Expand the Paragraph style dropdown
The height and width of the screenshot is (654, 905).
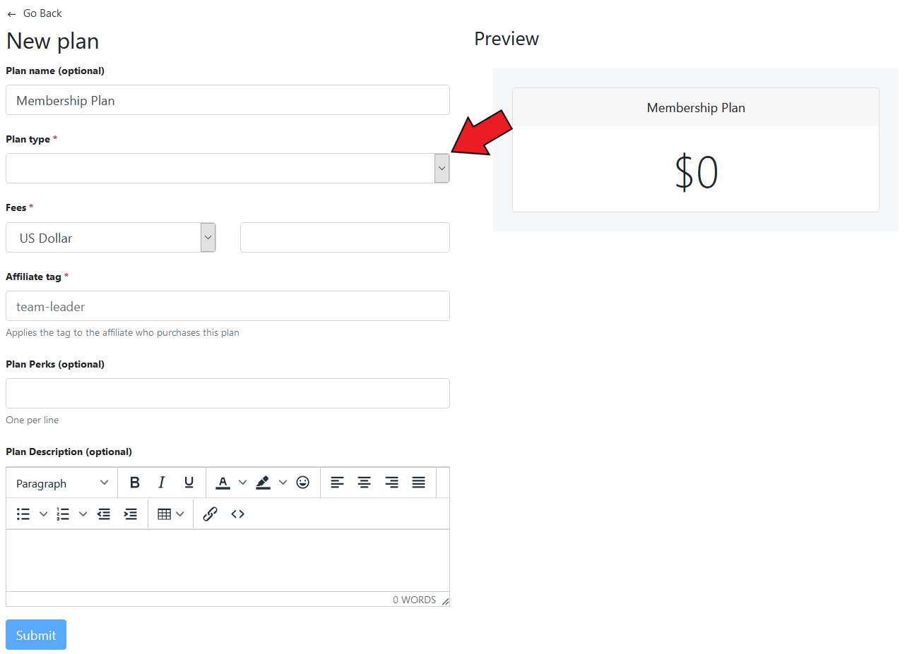pos(63,483)
